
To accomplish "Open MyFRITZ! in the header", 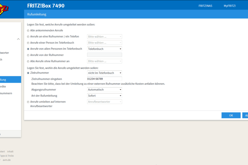I will [x=230, y=6].
